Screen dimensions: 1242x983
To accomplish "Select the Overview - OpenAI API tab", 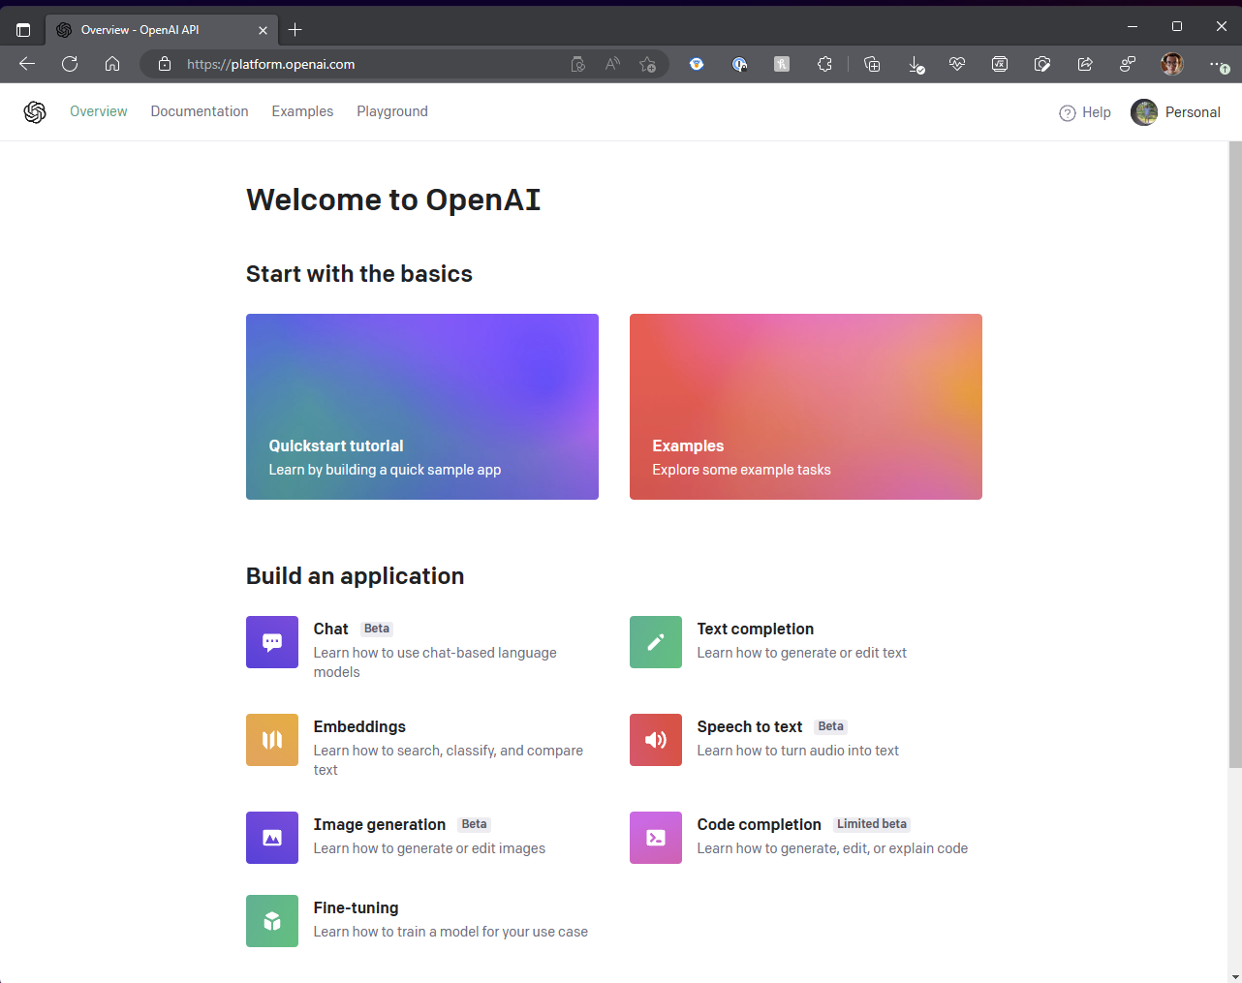I will (x=162, y=30).
